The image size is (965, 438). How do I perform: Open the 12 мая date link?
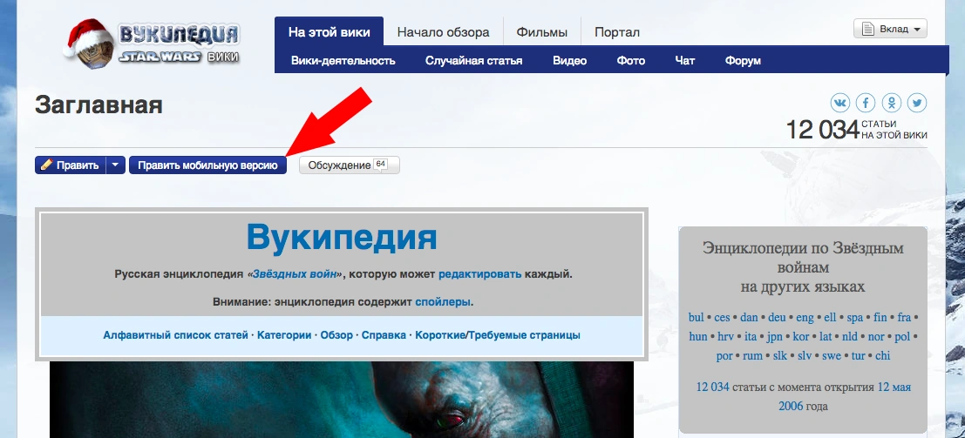tap(894, 387)
